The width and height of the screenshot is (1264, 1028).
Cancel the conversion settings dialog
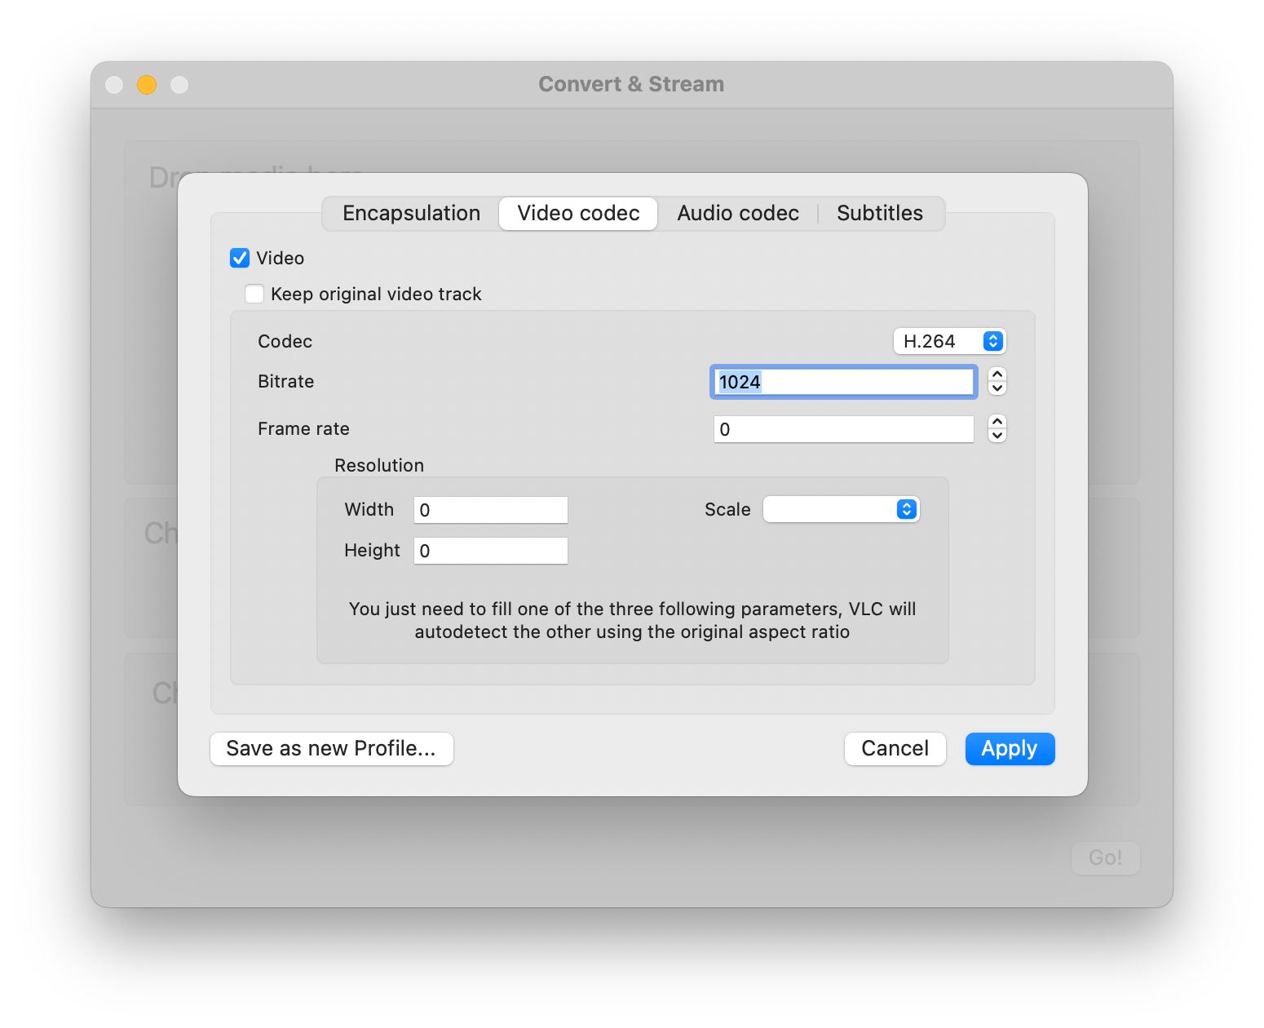click(x=895, y=748)
